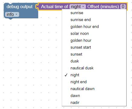The image size is (132, 109).
Task: Choose sunrise end option
Action: tap(94, 20)
